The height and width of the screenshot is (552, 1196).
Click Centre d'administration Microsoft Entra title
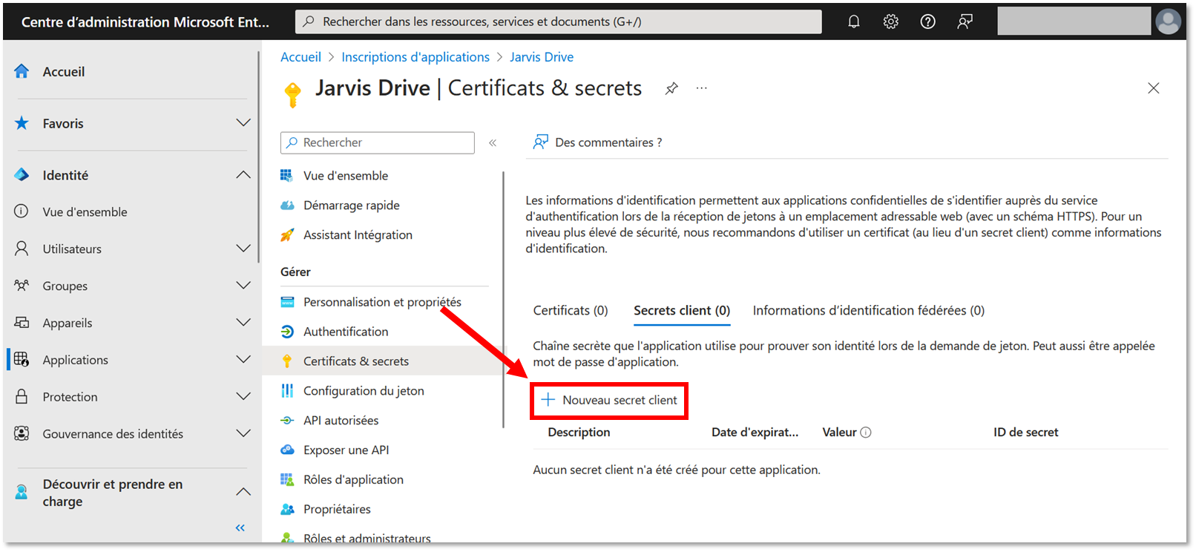[145, 22]
